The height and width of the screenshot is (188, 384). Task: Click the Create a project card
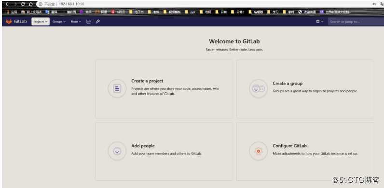(x=164, y=89)
